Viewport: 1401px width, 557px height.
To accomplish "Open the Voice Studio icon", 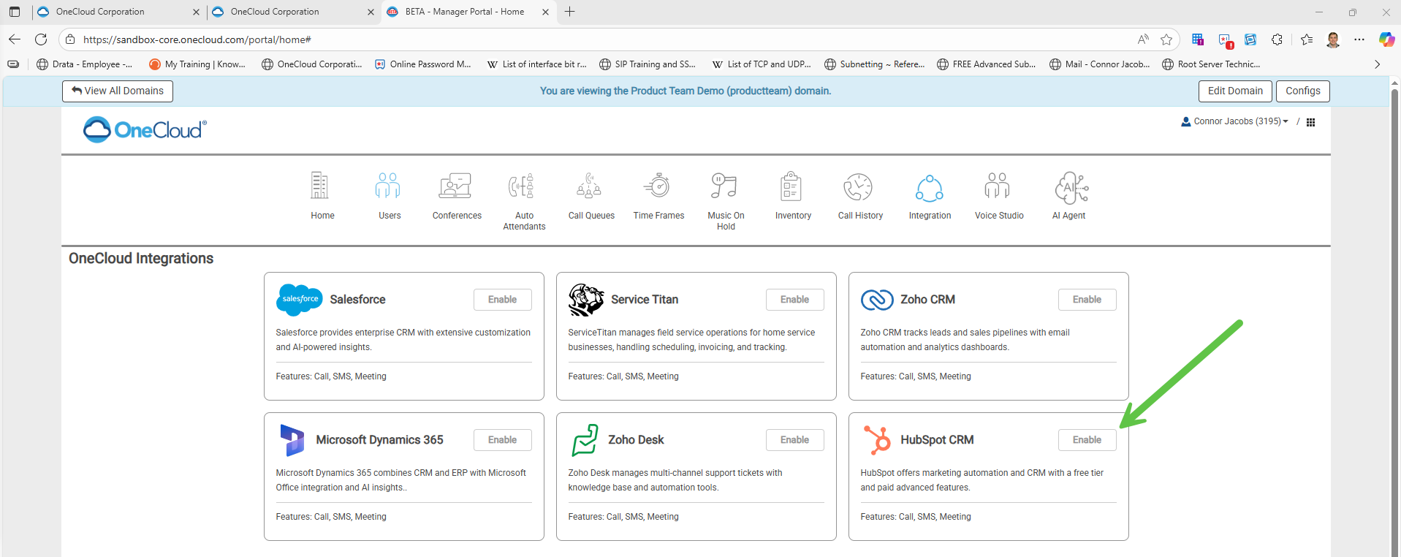I will 998,187.
